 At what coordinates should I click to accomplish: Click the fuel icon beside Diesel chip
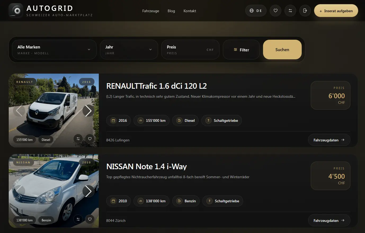(179, 120)
